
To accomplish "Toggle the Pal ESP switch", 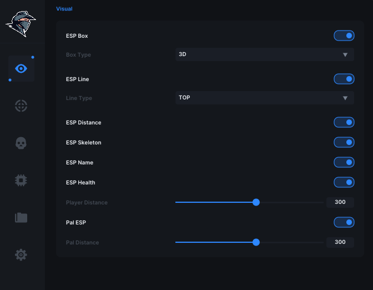I will tap(344, 222).
